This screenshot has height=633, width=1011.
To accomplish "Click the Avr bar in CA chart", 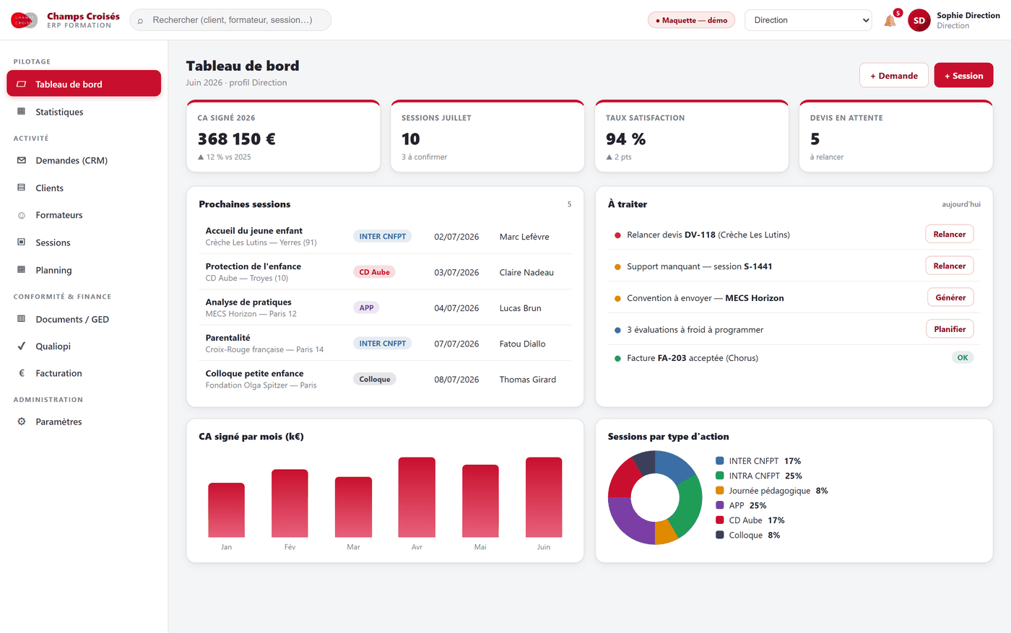I will (417, 497).
